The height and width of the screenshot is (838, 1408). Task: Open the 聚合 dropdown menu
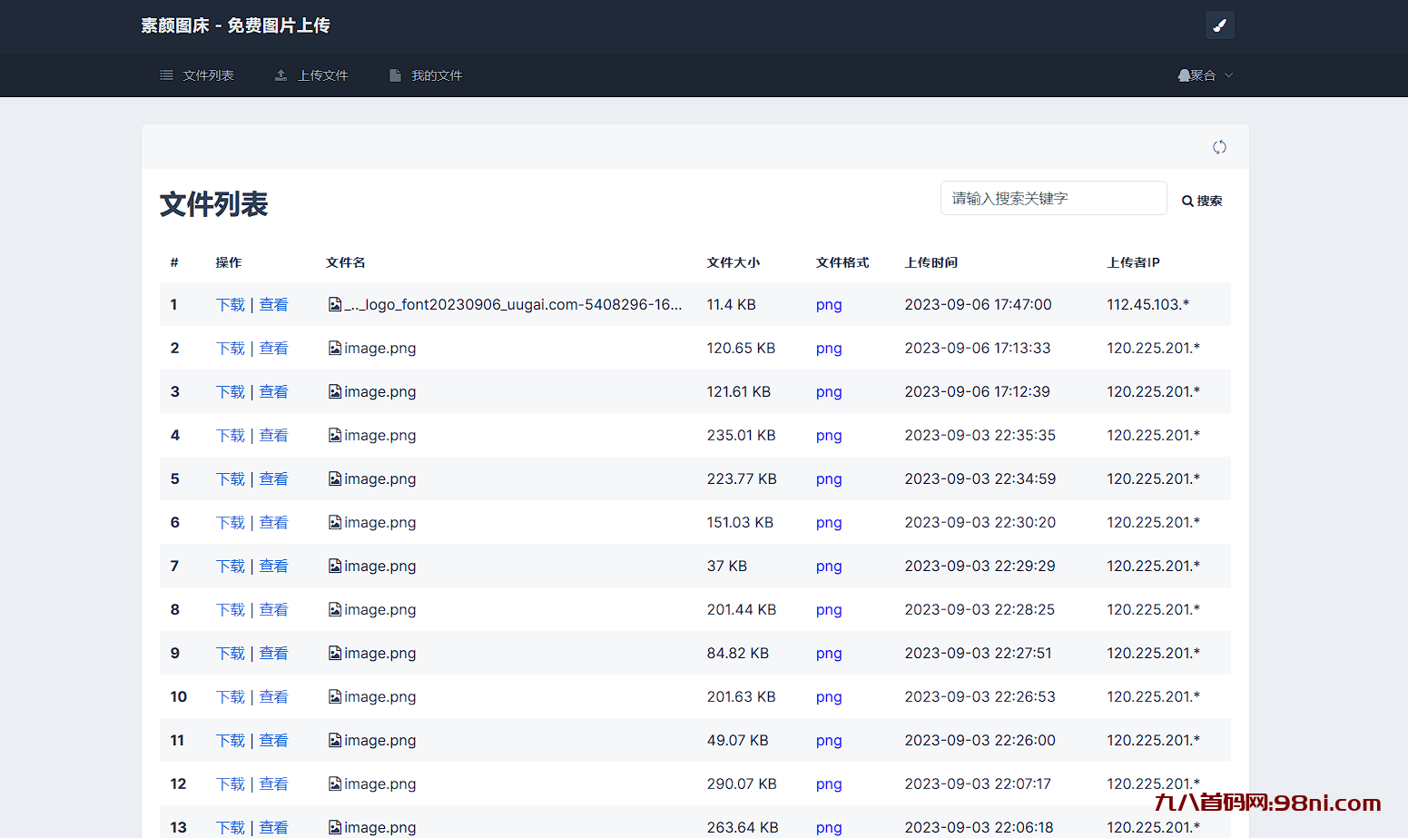tap(1205, 75)
